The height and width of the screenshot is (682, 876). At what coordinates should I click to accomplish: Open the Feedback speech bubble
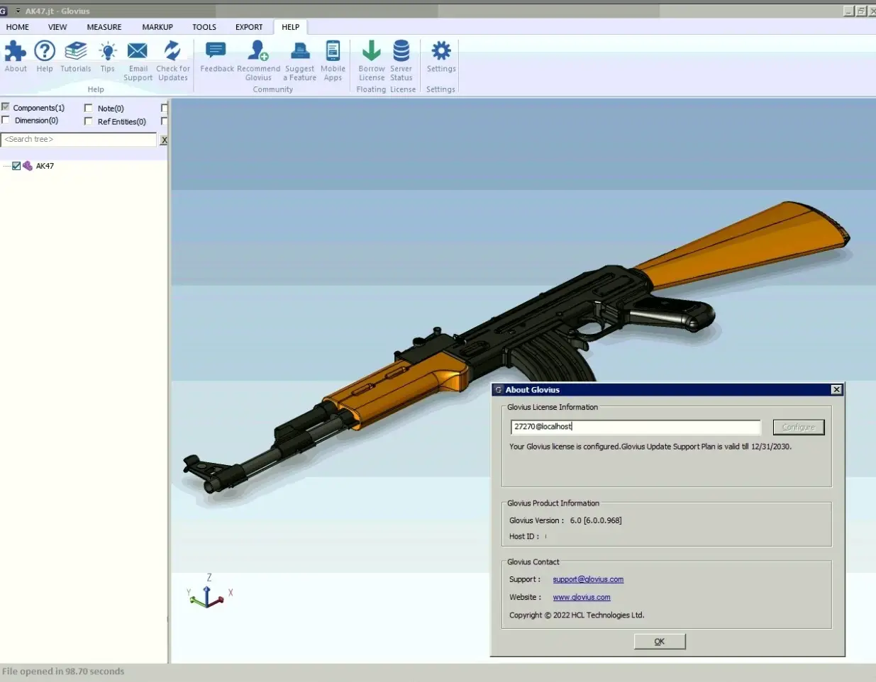(x=216, y=51)
